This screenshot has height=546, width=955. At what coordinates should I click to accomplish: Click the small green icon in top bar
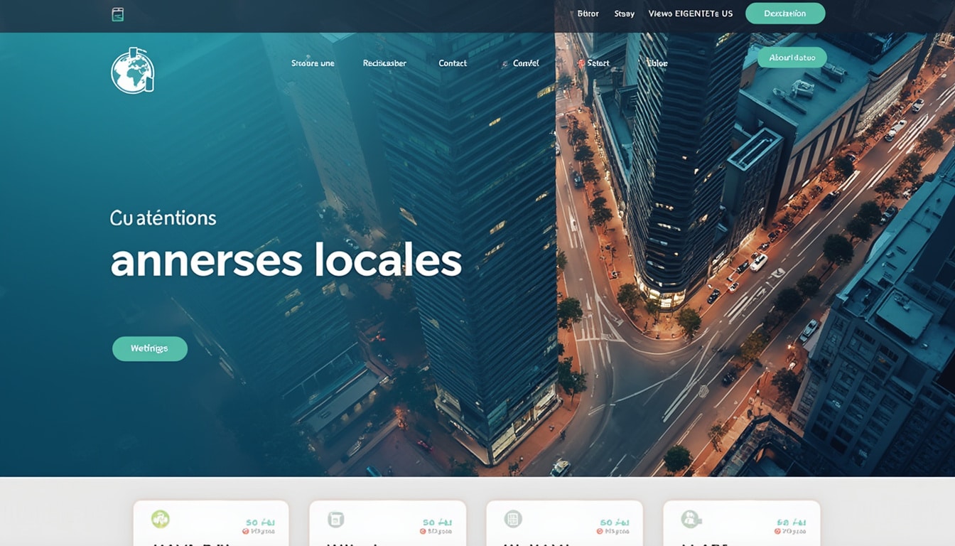pos(118,14)
